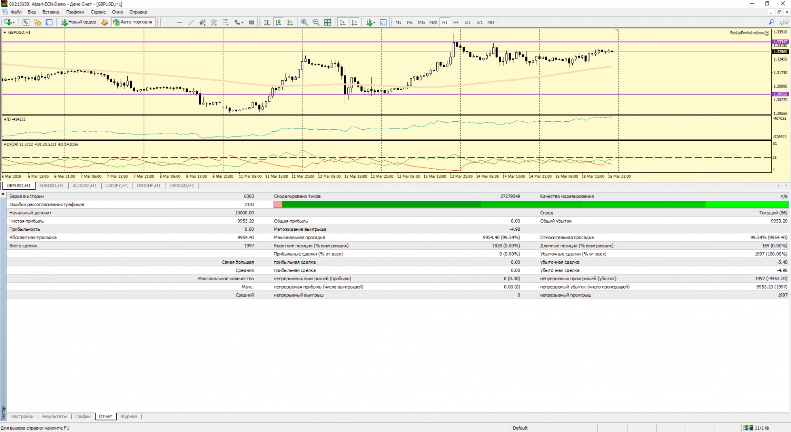The image size is (791, 432).
Task: Click the Zoom Out magnifier icon
Action: click(x=316, y=23)
